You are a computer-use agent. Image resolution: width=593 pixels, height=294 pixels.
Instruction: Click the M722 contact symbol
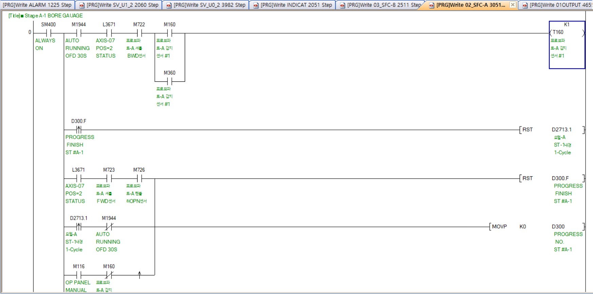click(139, 33)
